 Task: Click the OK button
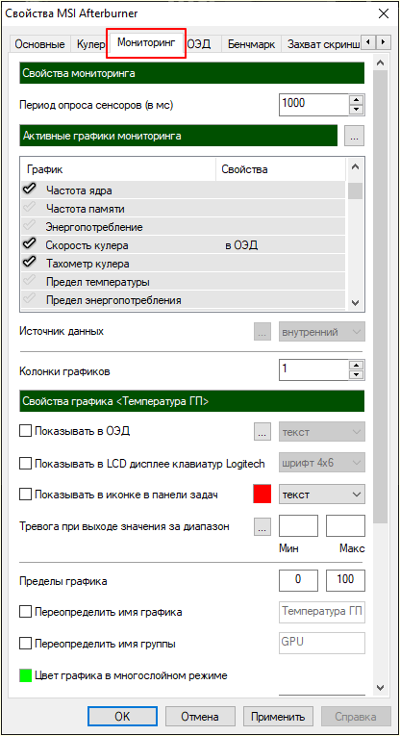pyautogui.click(x=122, y=717)
